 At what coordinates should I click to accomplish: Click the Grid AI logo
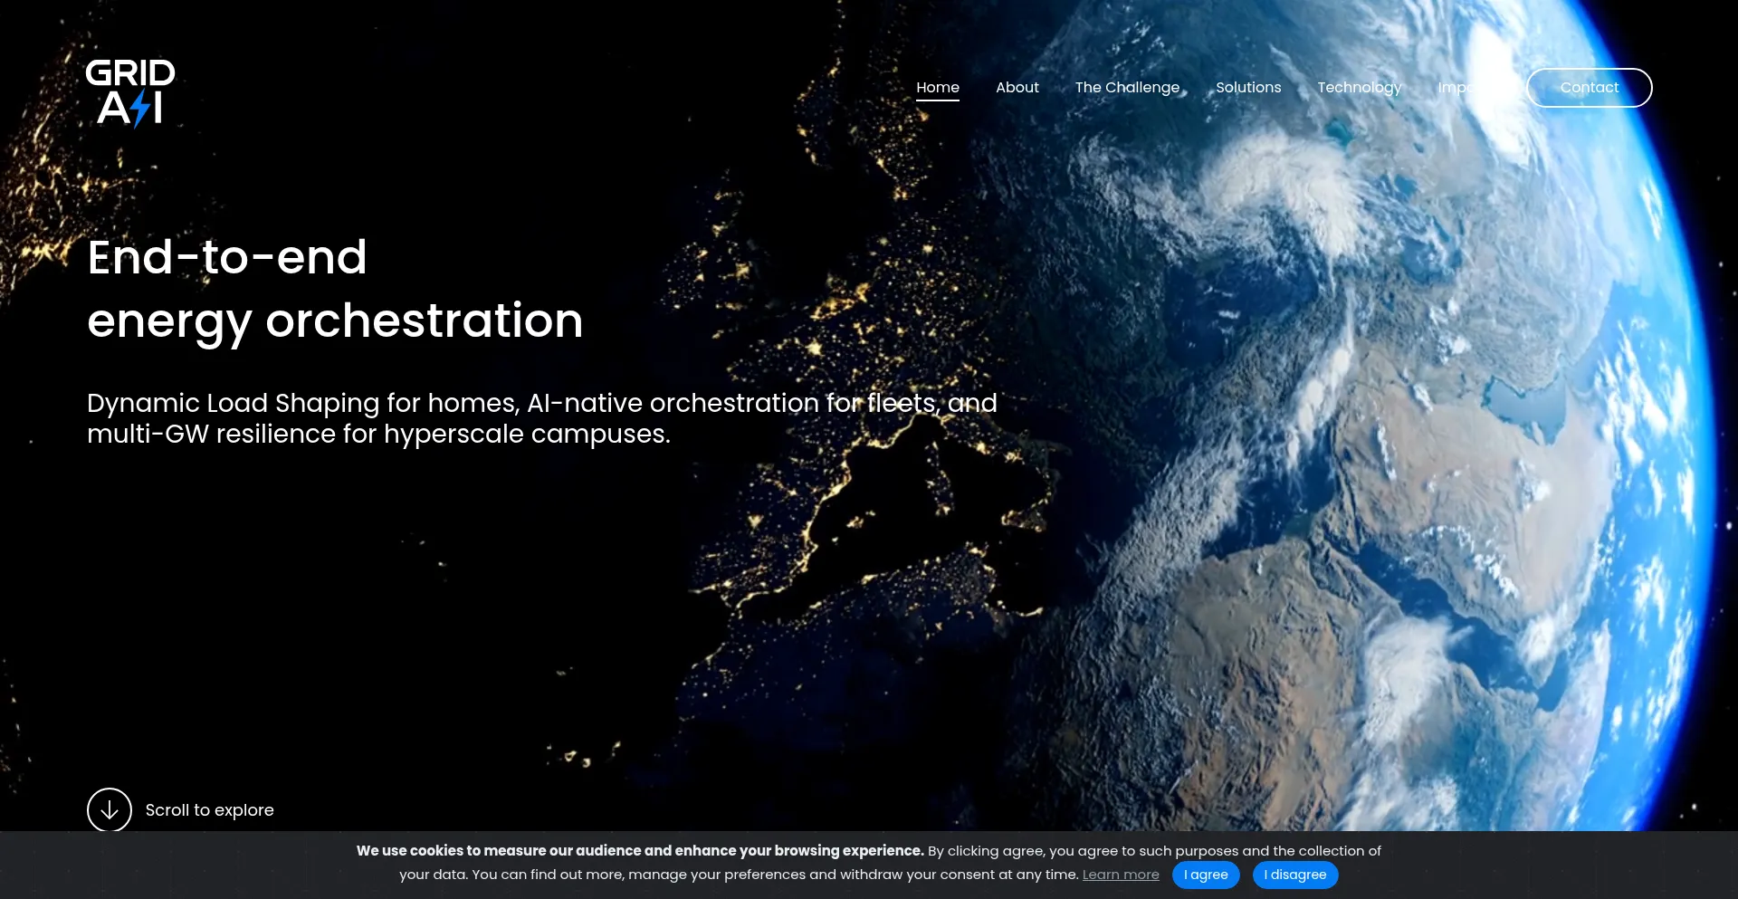point(129,92)
